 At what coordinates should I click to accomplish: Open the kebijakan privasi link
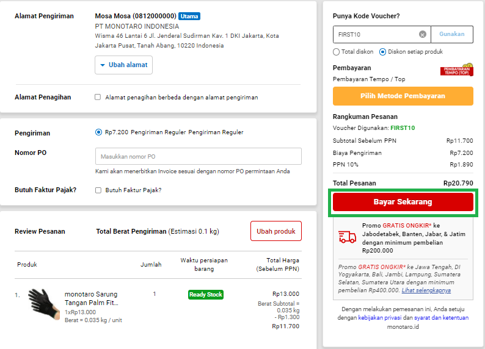(x=379, y=318)
